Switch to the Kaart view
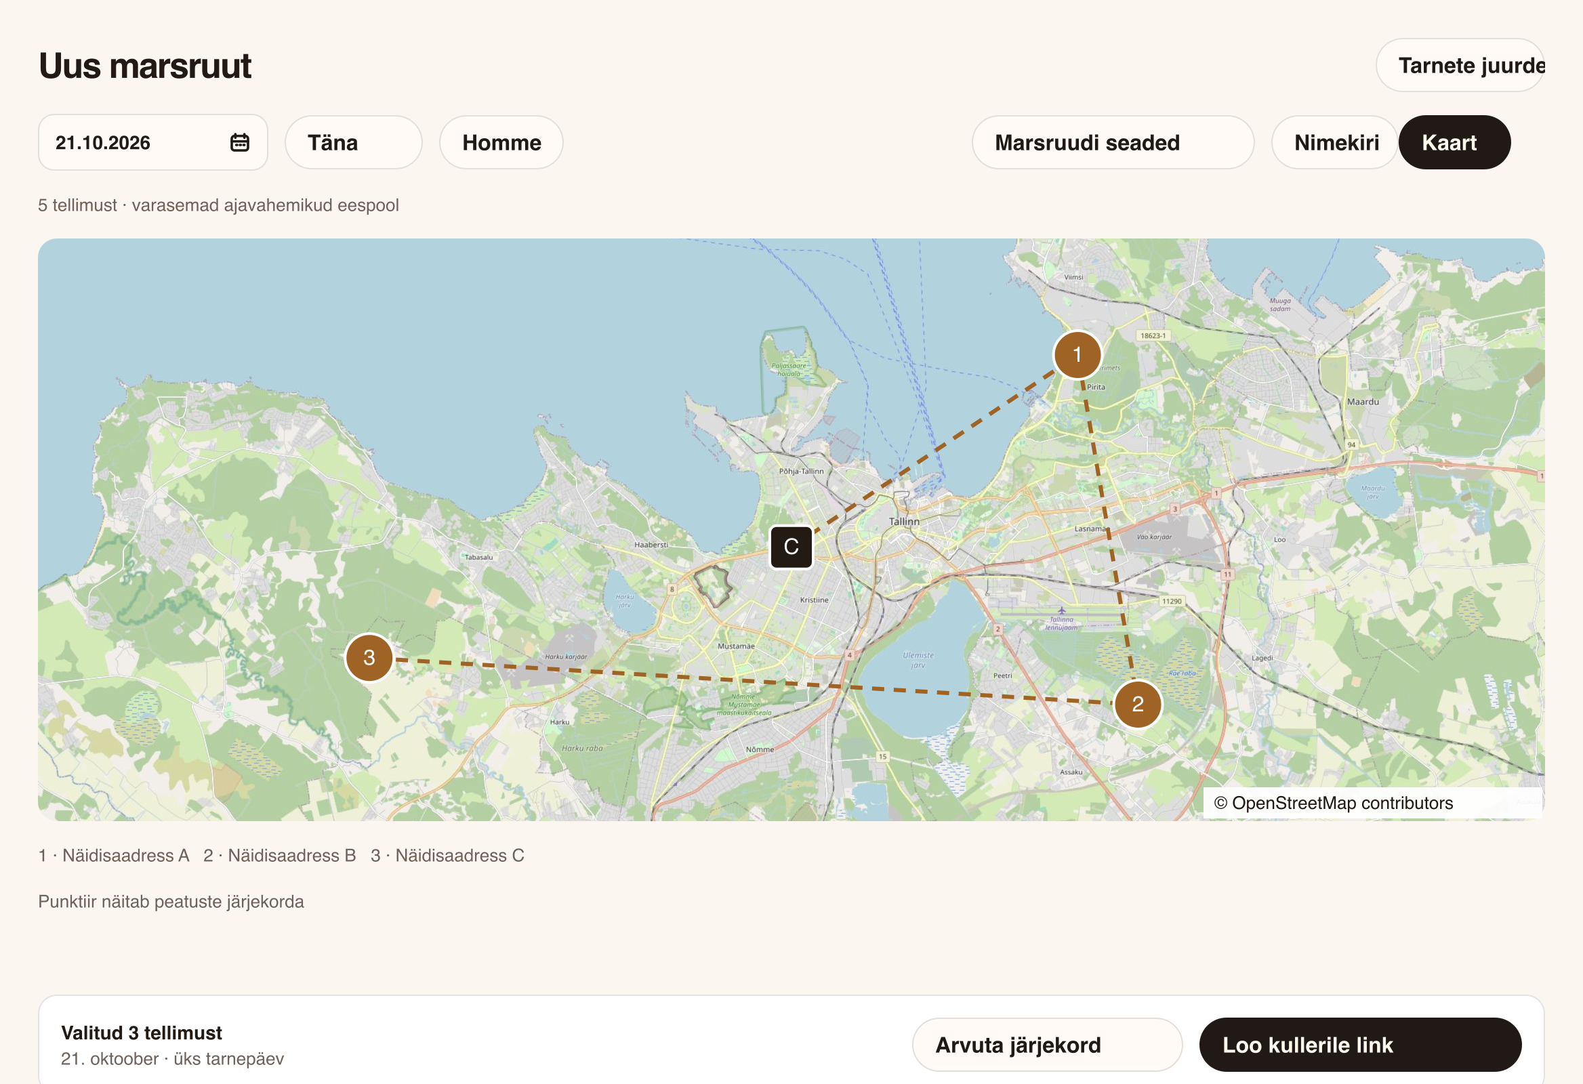The width and height of the screenshot is (1583, 1084). point(1454,142)
